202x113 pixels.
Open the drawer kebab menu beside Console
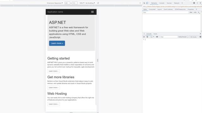pyautogui.click(x=144, y=34)
